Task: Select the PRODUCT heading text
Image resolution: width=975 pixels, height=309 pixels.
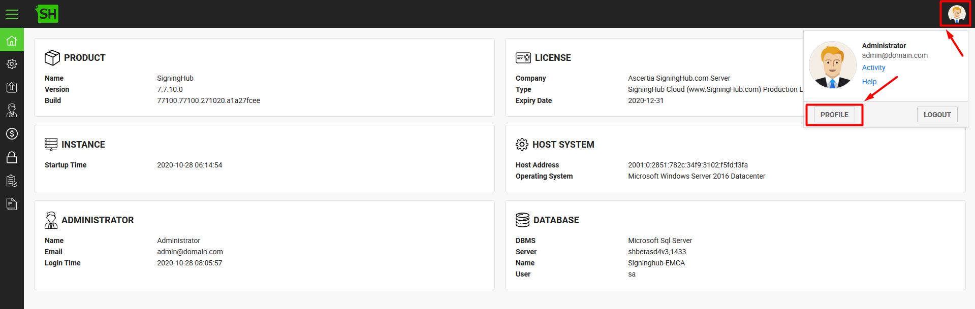Action: pos(85,58)
